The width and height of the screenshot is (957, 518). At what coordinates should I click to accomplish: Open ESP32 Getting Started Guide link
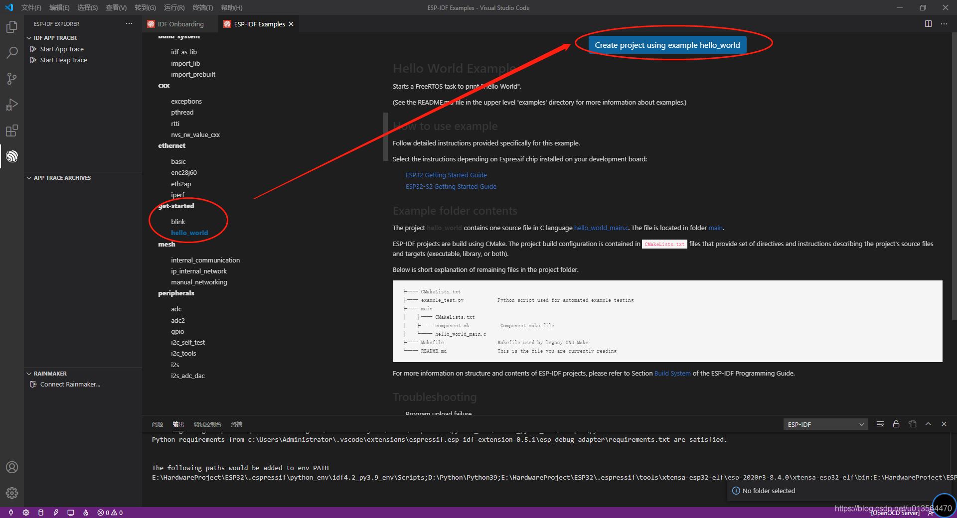click(x=446, y=175)
